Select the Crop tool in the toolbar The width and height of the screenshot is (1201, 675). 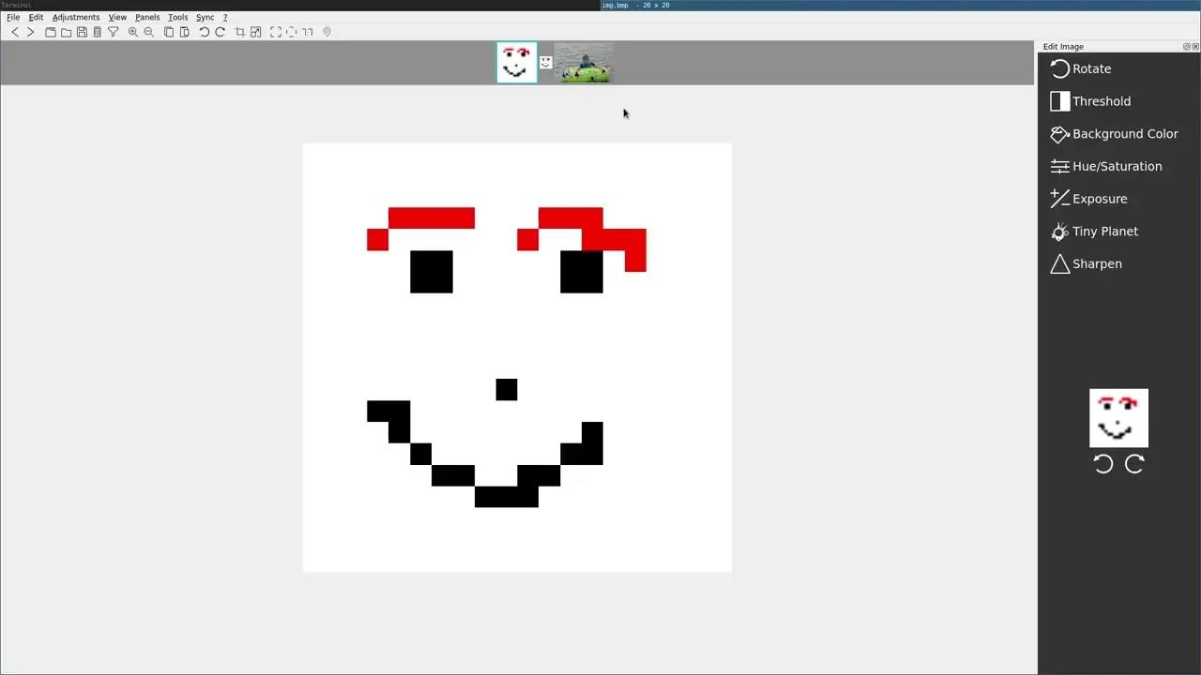(x=240, y=31)
